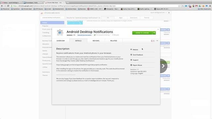The image size is (212, 119).
Task: Click the Google +1 button in dialog
Action: (x=153, y=41)
